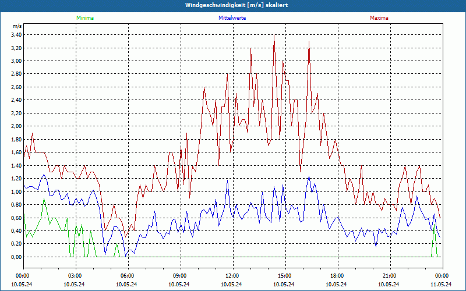Click the '2,00' y-axis value

pyautogui.click(x=17, y=126)
